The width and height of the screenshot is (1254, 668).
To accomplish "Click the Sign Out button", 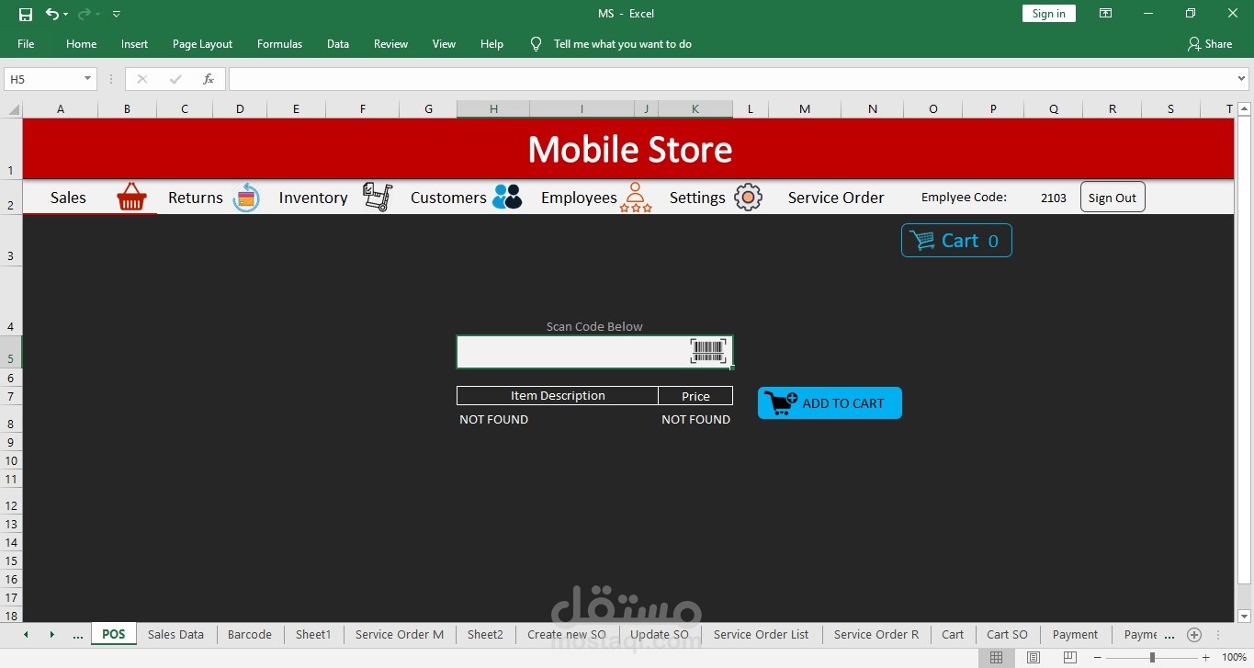I will coord(1112,197).
